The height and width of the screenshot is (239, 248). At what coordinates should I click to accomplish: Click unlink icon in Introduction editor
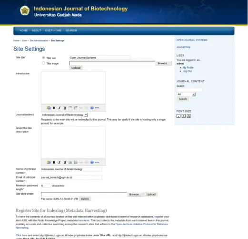pyautogui.click(x=87, y=108)
